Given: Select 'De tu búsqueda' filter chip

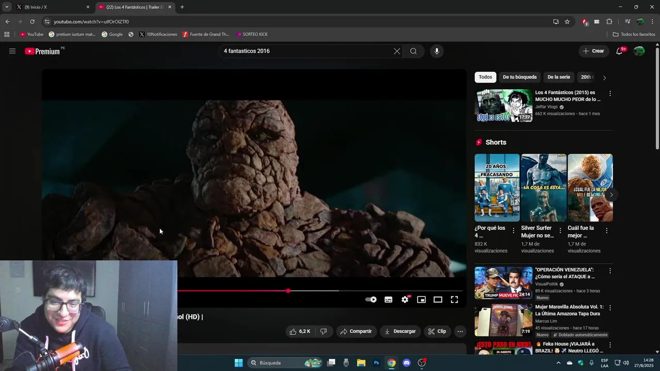Looking at the screenshot, I should (520, 77).
